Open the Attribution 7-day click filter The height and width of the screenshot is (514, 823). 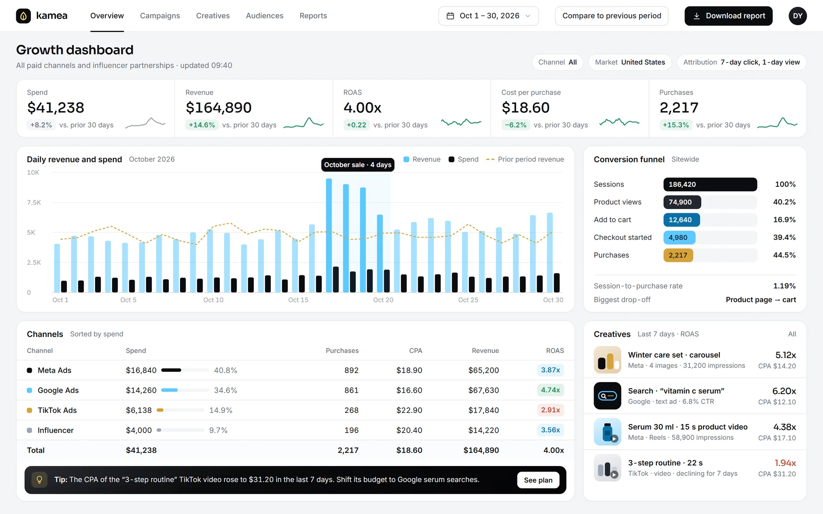(x=742, y=62)
